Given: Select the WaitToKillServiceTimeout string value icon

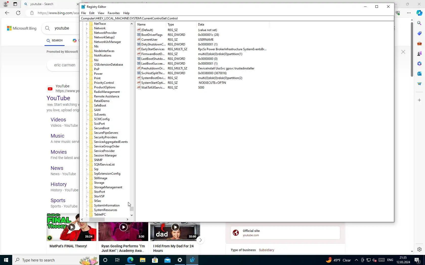Looking at the screenshot, I should tap(139, 88).
